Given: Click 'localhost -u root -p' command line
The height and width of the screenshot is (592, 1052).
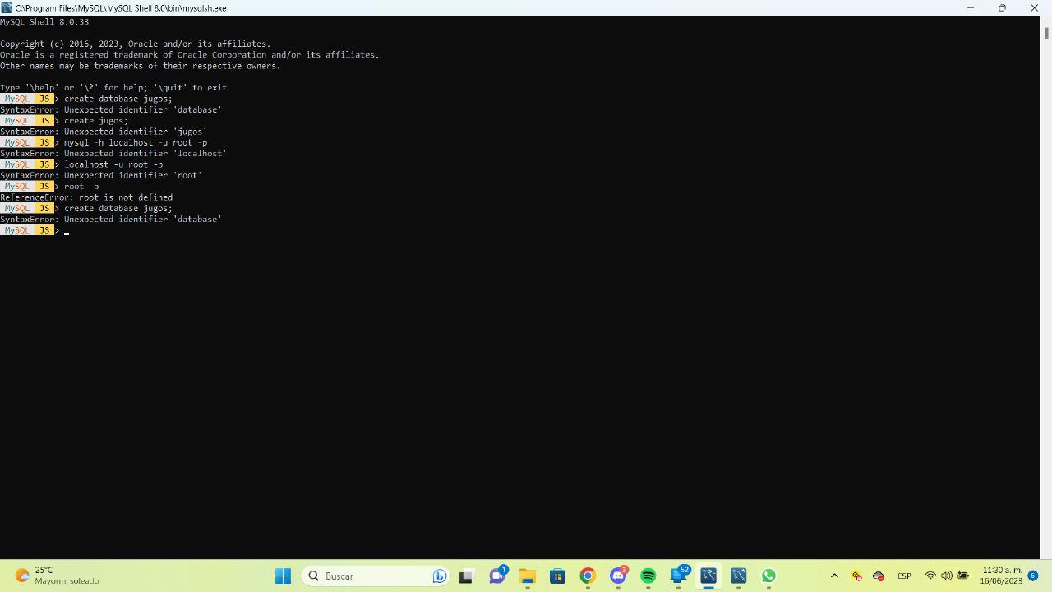Looking at the screenshot, I should point(113,164).
